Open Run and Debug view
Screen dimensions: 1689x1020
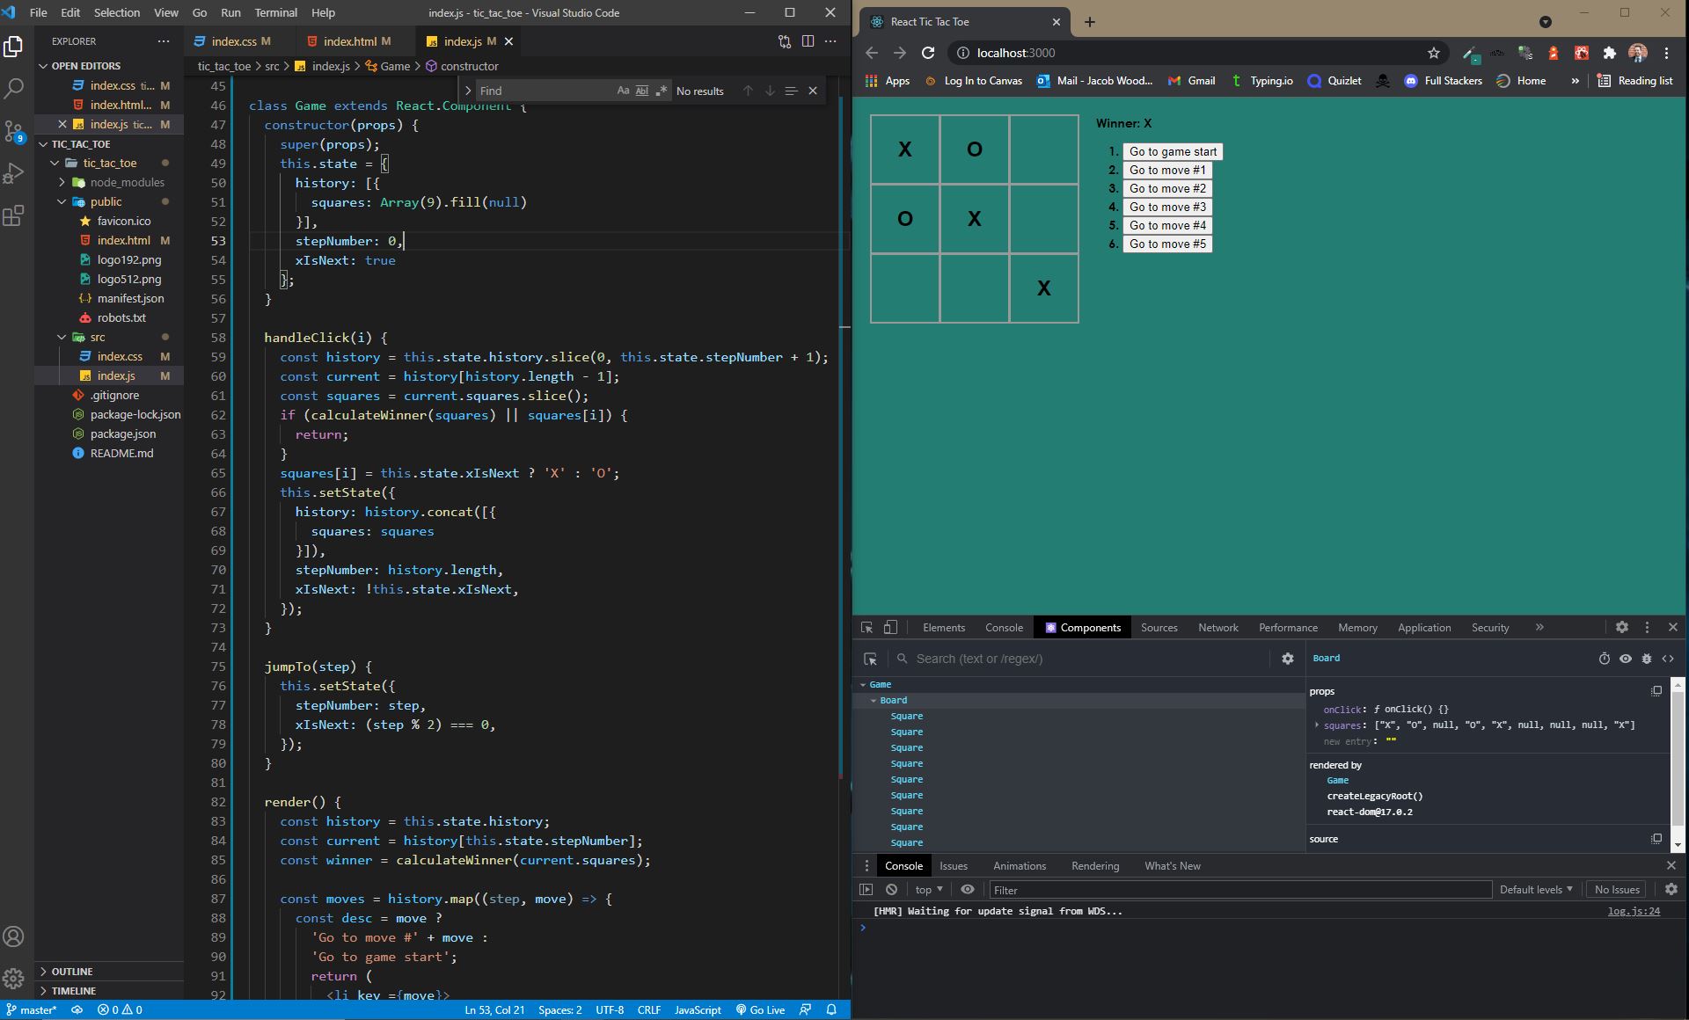[x=14, y=173]
